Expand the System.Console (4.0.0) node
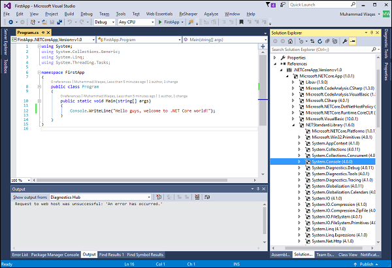This screenshot has width=392, height=268. coord(300,161)
